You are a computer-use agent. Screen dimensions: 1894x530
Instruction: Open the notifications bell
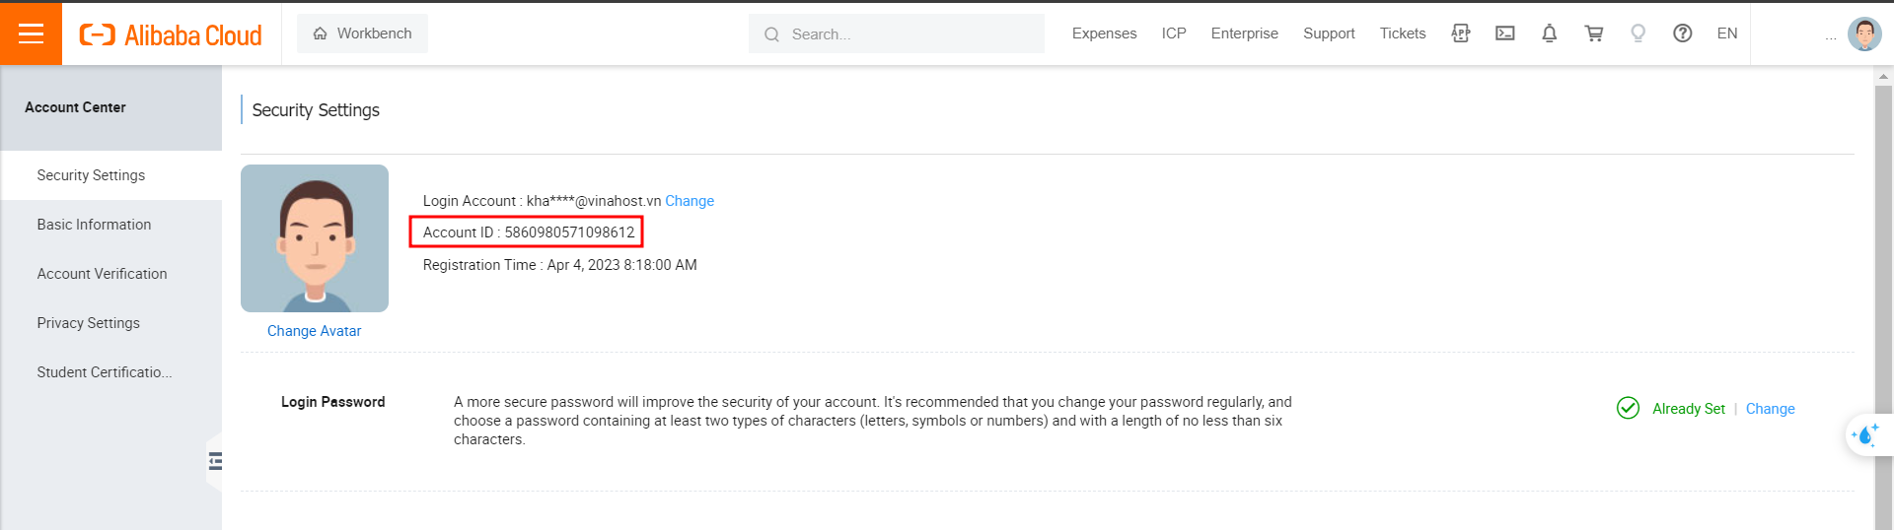1549,33
